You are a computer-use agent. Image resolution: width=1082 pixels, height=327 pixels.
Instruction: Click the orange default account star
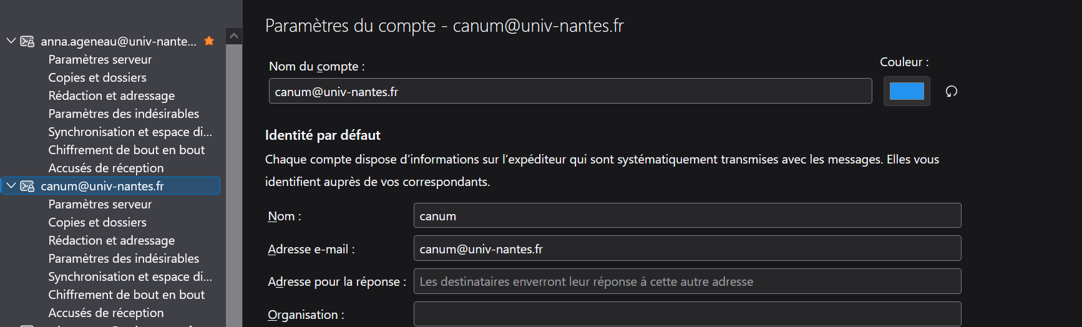click(x=209, y=41)
